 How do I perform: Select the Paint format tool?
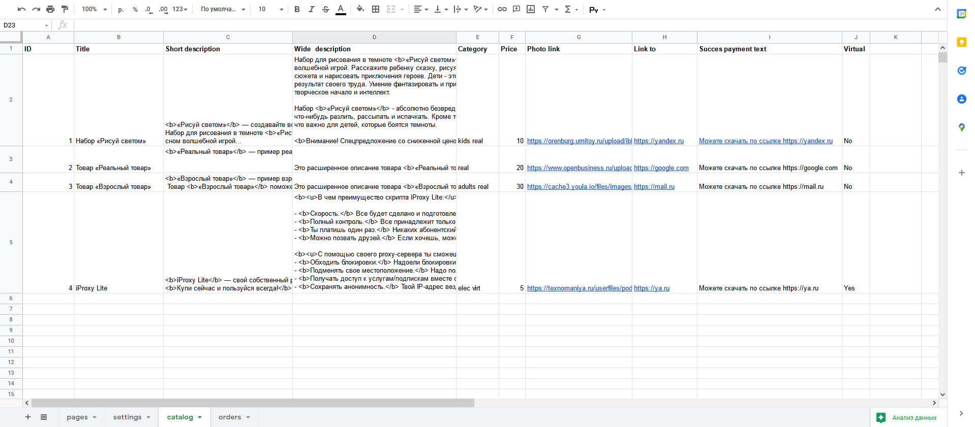click(65, 9)
